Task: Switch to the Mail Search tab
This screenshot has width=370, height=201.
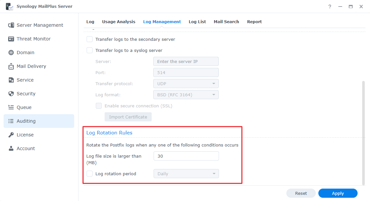Action: [226, 22]
